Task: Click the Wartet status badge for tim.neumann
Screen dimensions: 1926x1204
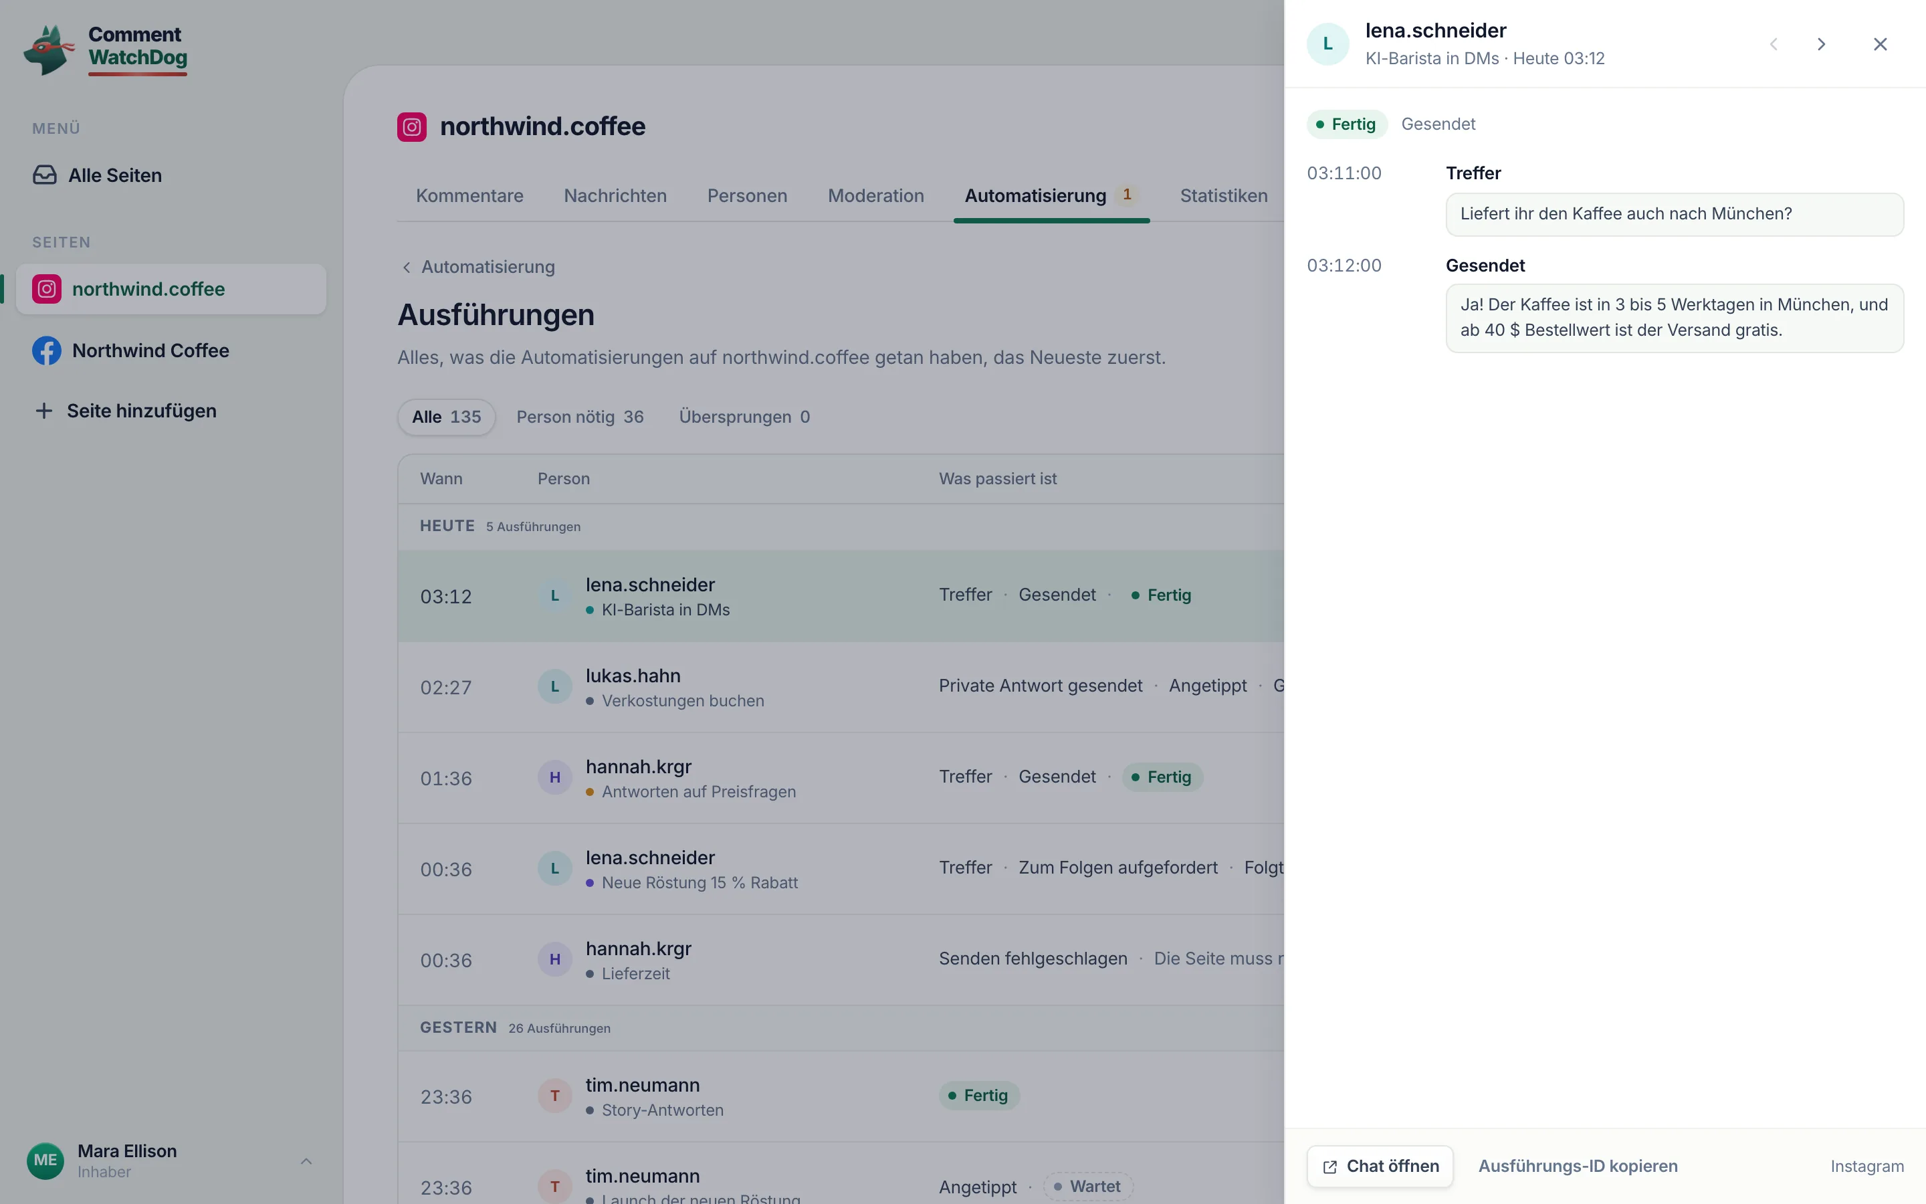Action: (x=1088, y=1187)
